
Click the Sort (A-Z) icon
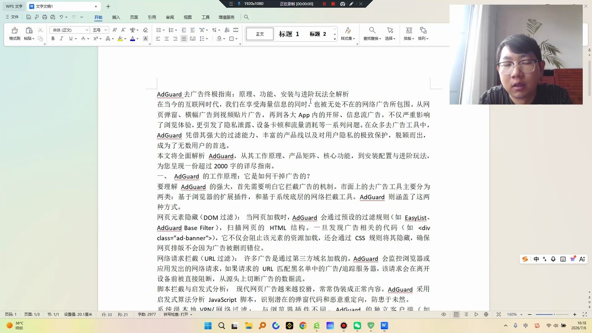pos(227,30)
